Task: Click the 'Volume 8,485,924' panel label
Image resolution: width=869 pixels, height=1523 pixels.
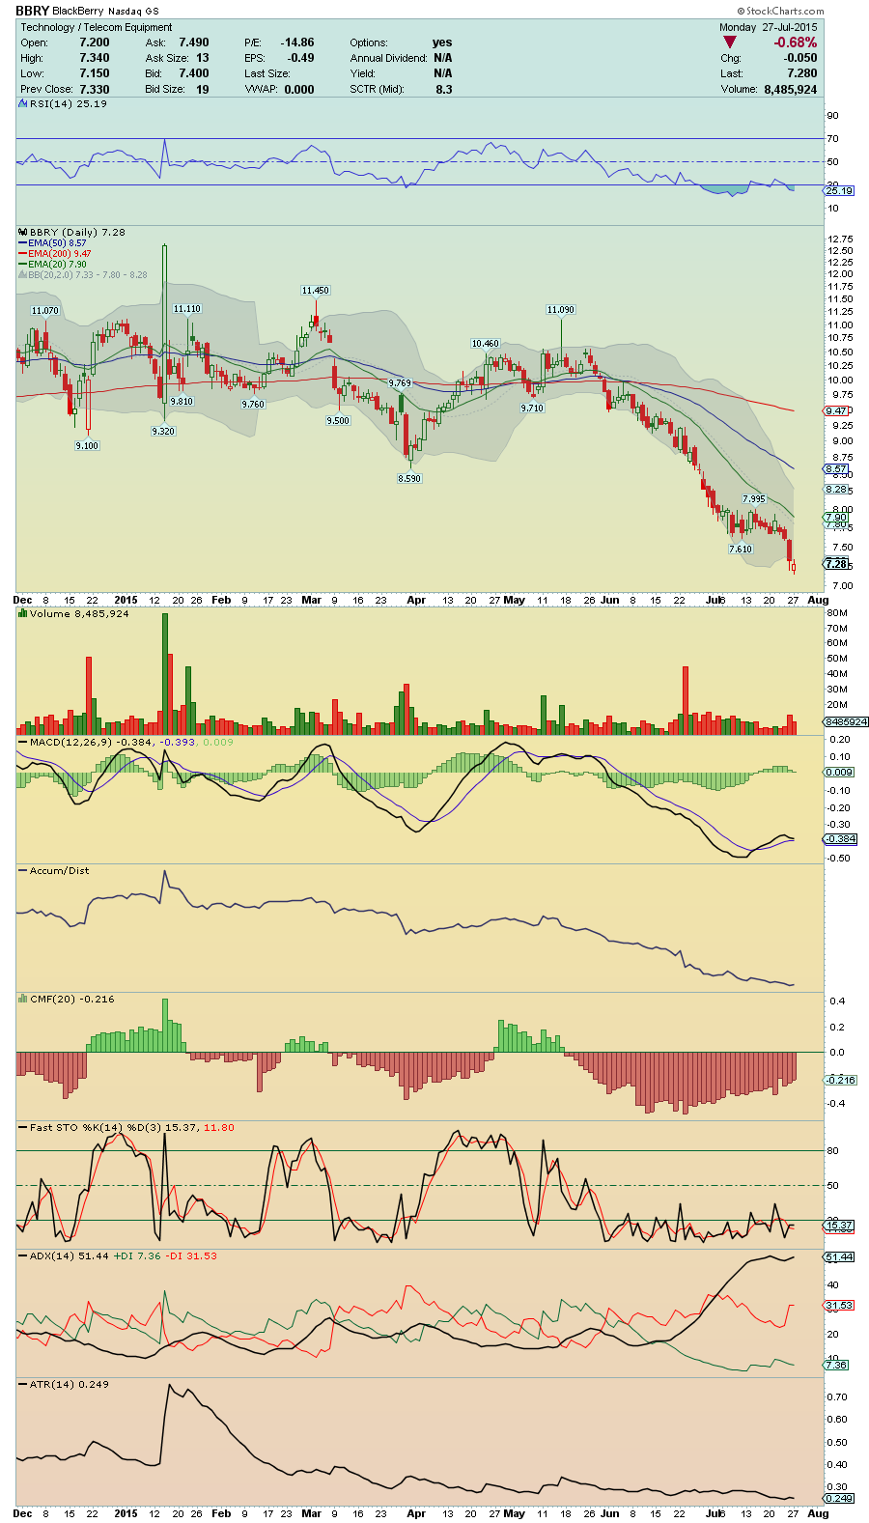Action: pyautogui.click(x=79, y=613)
